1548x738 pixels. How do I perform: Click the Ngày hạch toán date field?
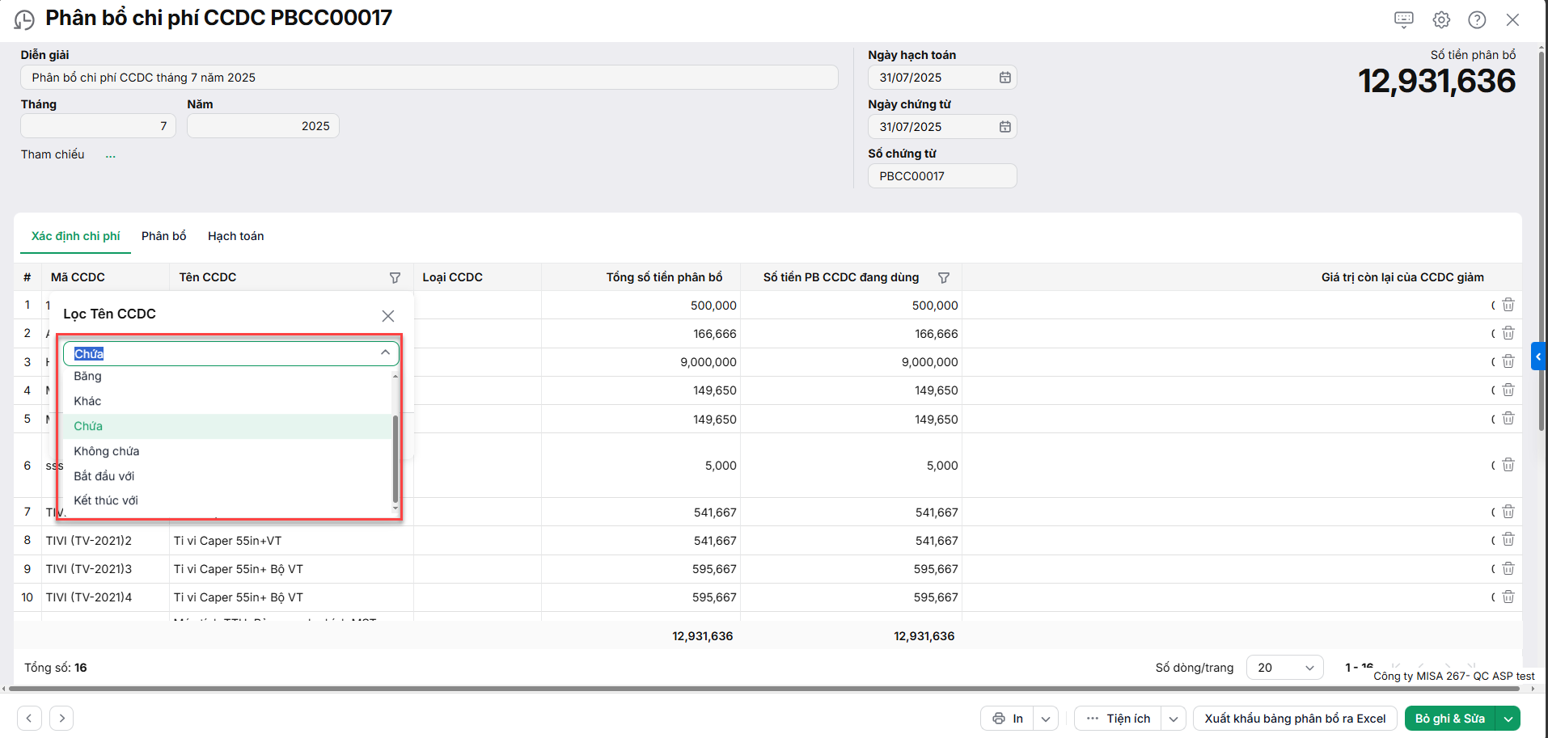[942, 78]
